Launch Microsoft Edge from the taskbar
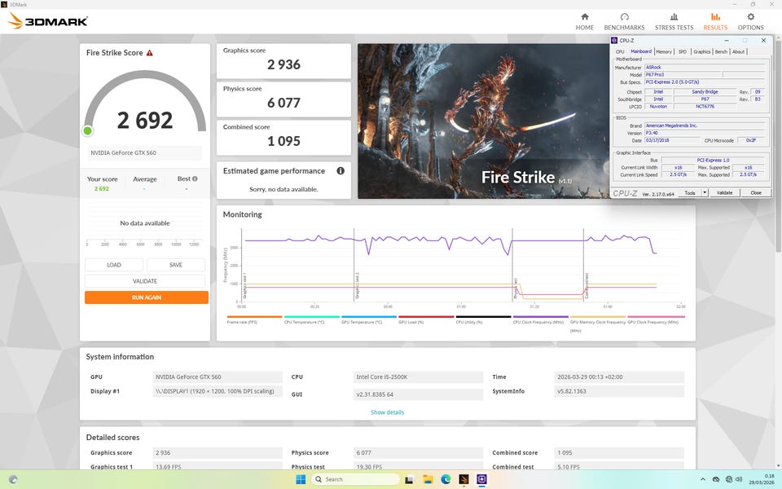Image resolution: width=782 pixels, height=489 pixels. (446, 479)
